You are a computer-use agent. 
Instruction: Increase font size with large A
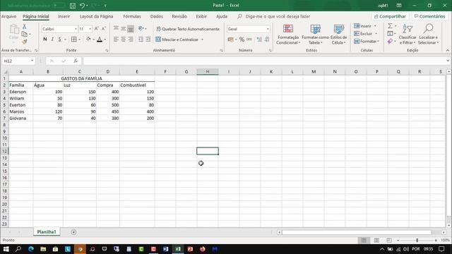coord(96,29)
